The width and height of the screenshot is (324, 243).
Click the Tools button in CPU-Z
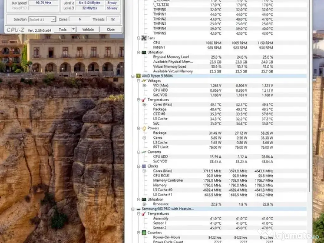(x=63, y=29)
